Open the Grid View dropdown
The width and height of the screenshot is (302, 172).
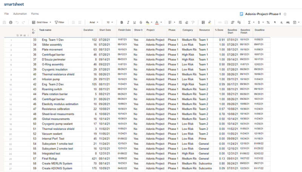[42, 22]
